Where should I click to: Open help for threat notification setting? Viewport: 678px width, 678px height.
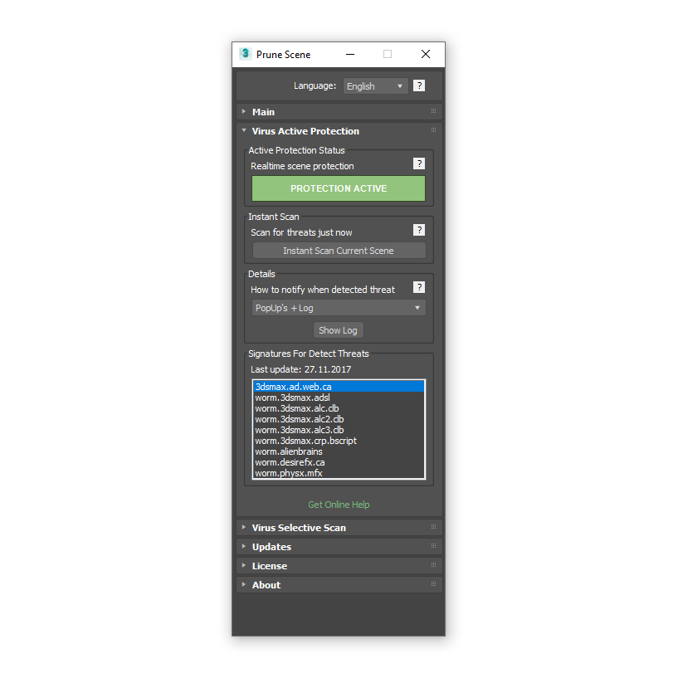coord(419,287)
